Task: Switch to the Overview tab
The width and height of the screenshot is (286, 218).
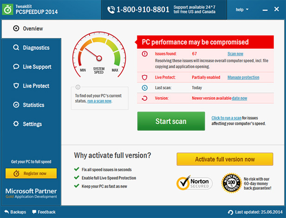Action: [32, 29]
